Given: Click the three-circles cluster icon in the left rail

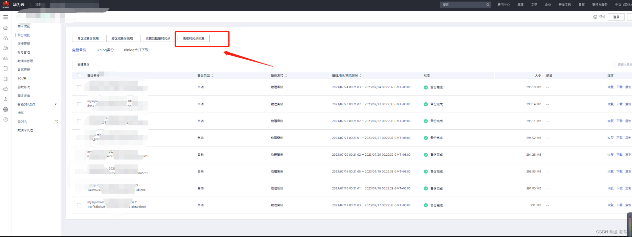Looking at the screenshot, I should (x=6, y=38).
